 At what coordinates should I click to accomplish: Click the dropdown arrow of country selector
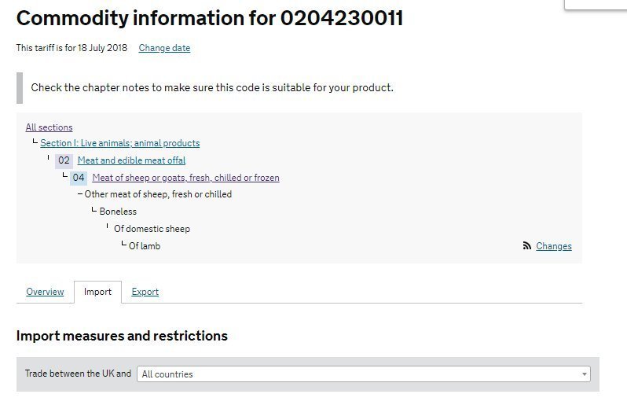(585, 374)
